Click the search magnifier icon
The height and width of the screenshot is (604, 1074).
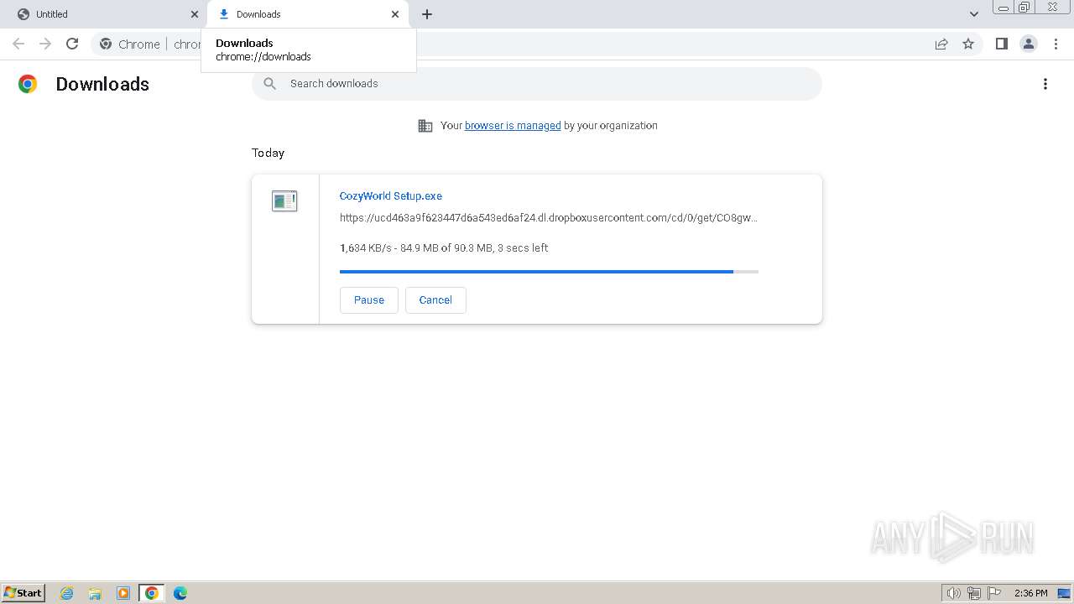(269, 84)
